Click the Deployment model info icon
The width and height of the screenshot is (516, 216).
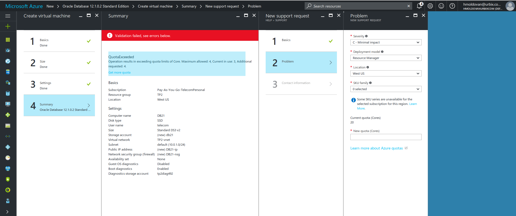point(382,52)
